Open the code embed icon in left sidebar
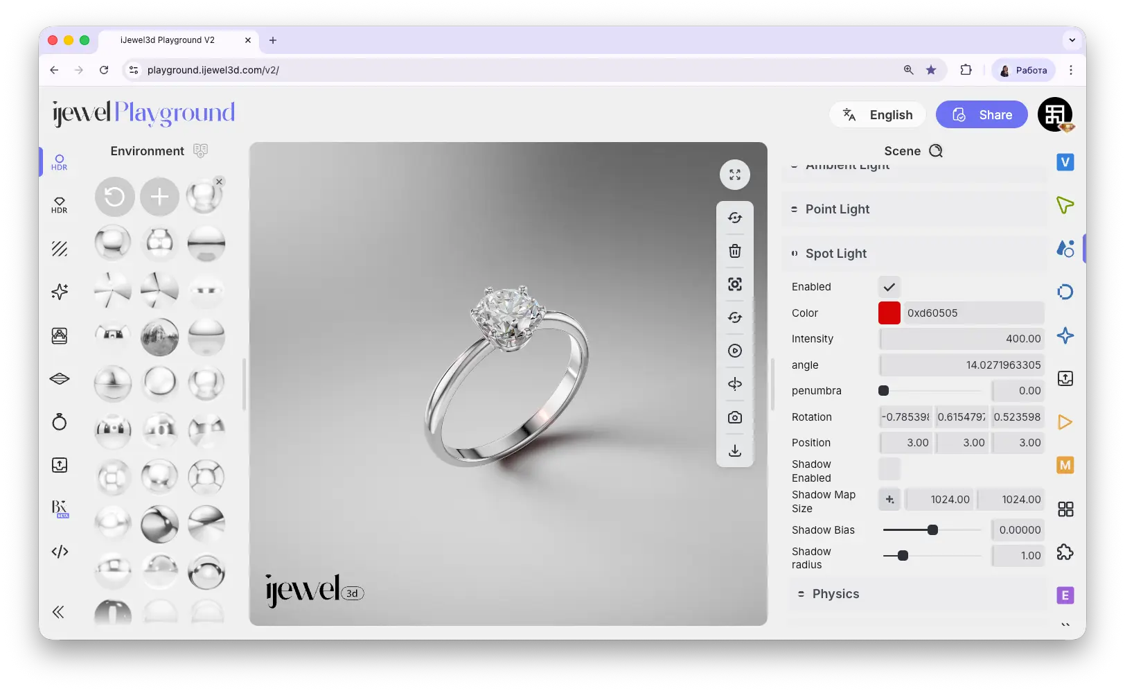1125x691 pixels. (x=60, y=552)
